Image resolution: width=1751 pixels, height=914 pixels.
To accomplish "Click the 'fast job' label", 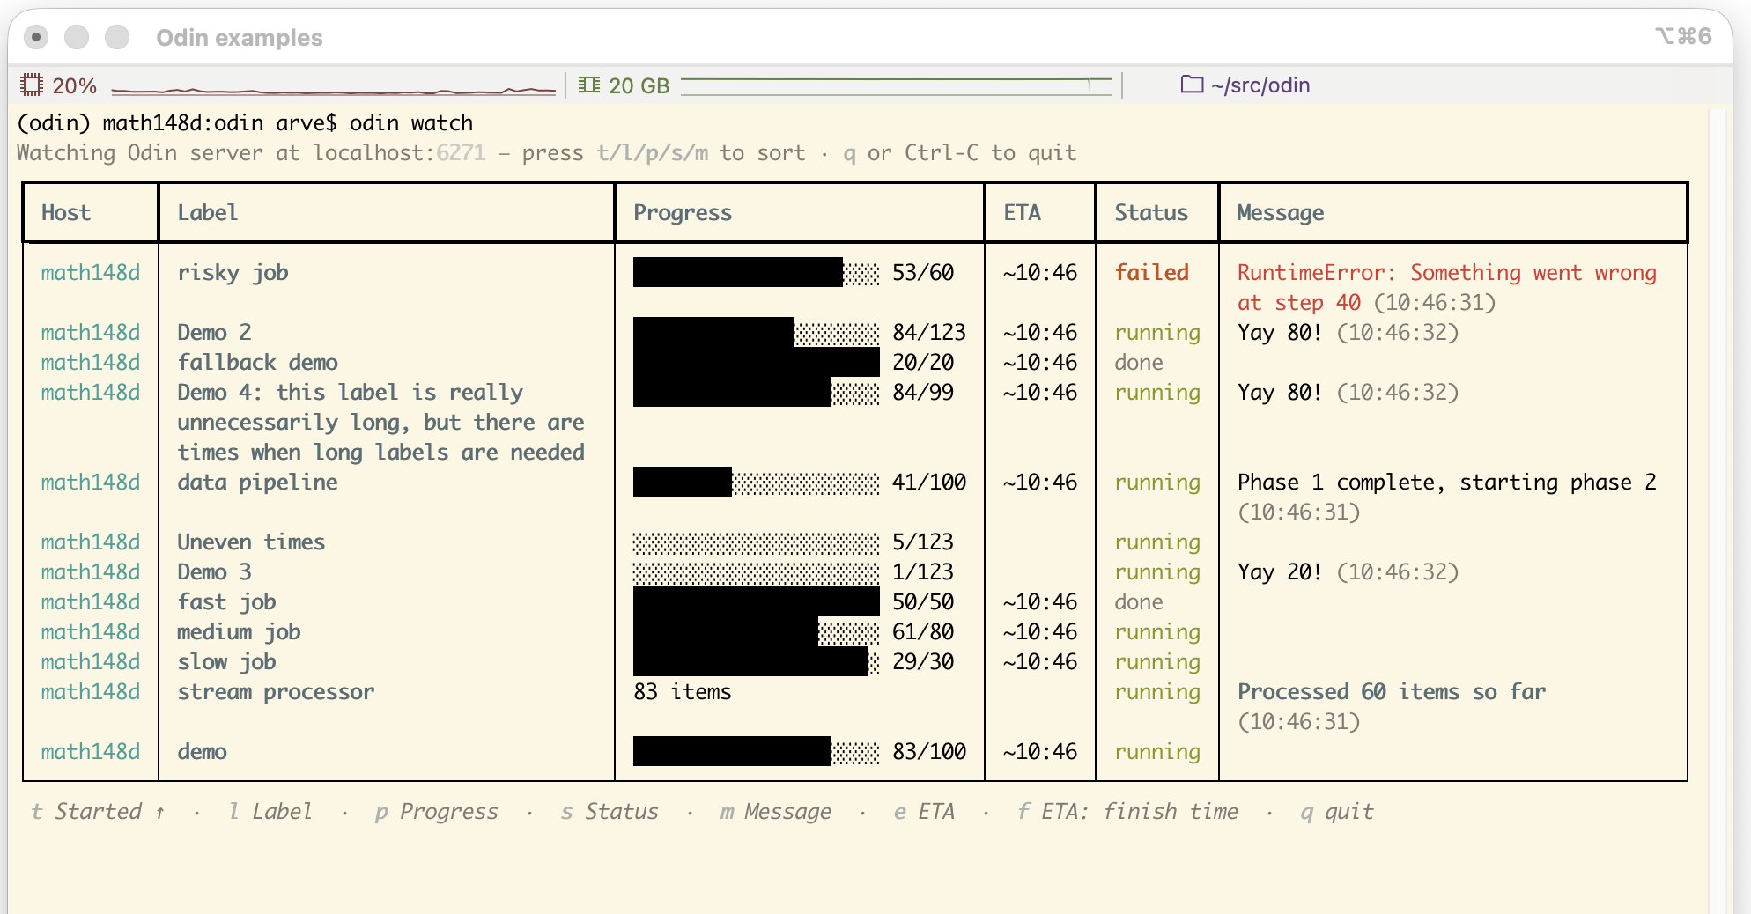I will [227, 602].
